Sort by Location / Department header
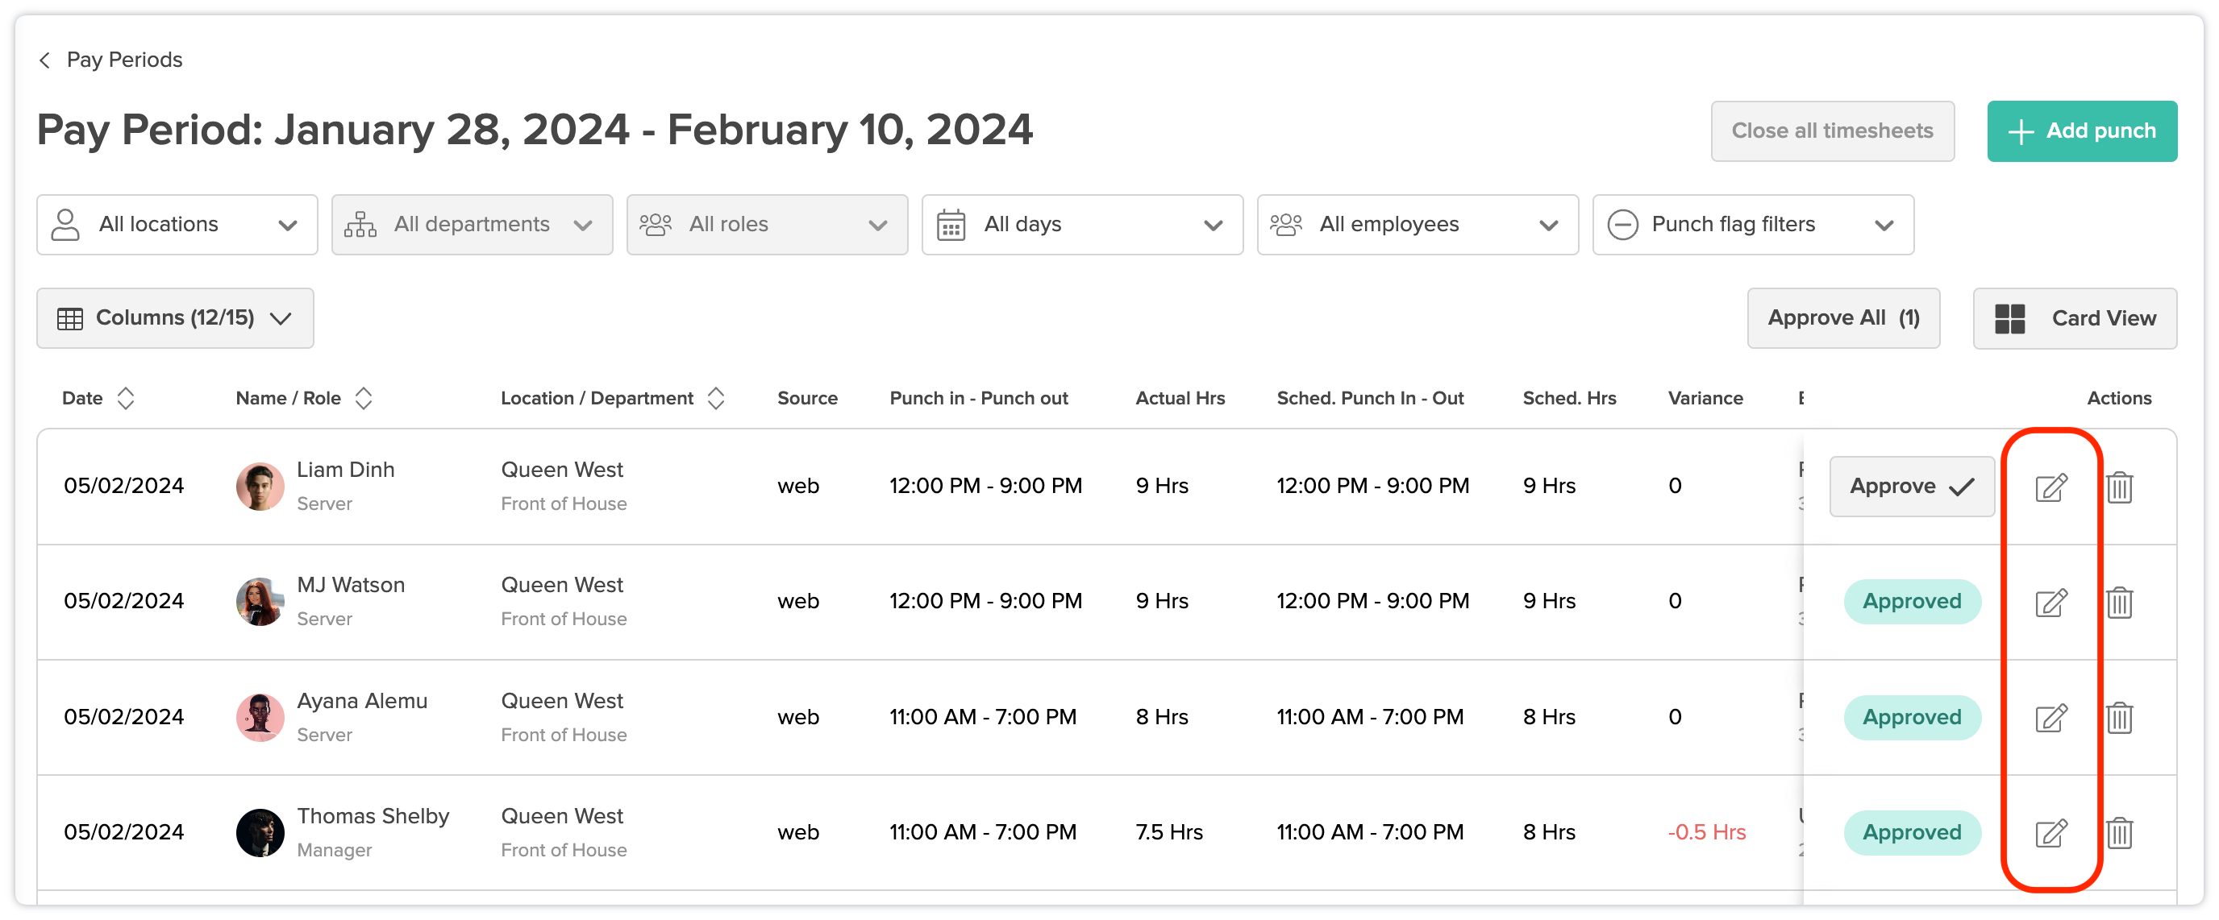This screenshot has height=920, width=2219. click(x=715, y=398)
